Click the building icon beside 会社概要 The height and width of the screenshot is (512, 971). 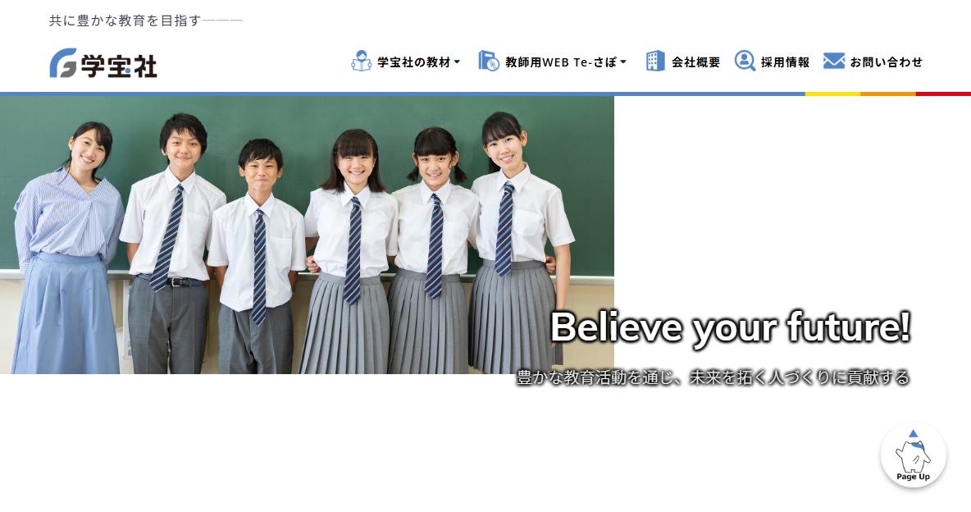click(x=655, y=61)
